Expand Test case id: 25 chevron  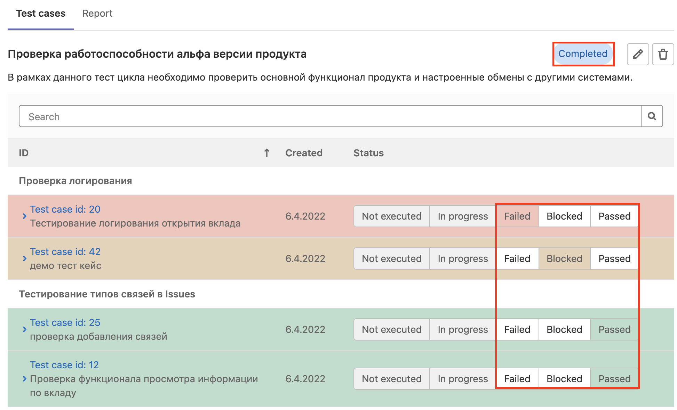(x=24, y=329)
